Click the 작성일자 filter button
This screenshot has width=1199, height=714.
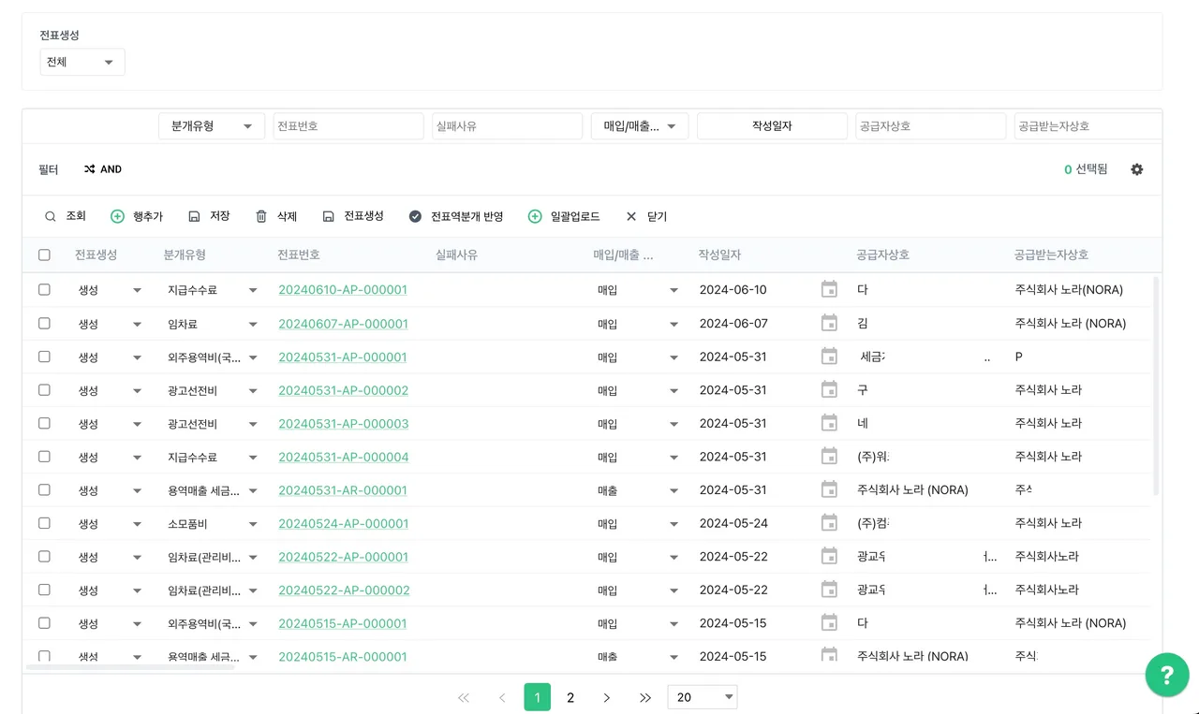point(772,125)
